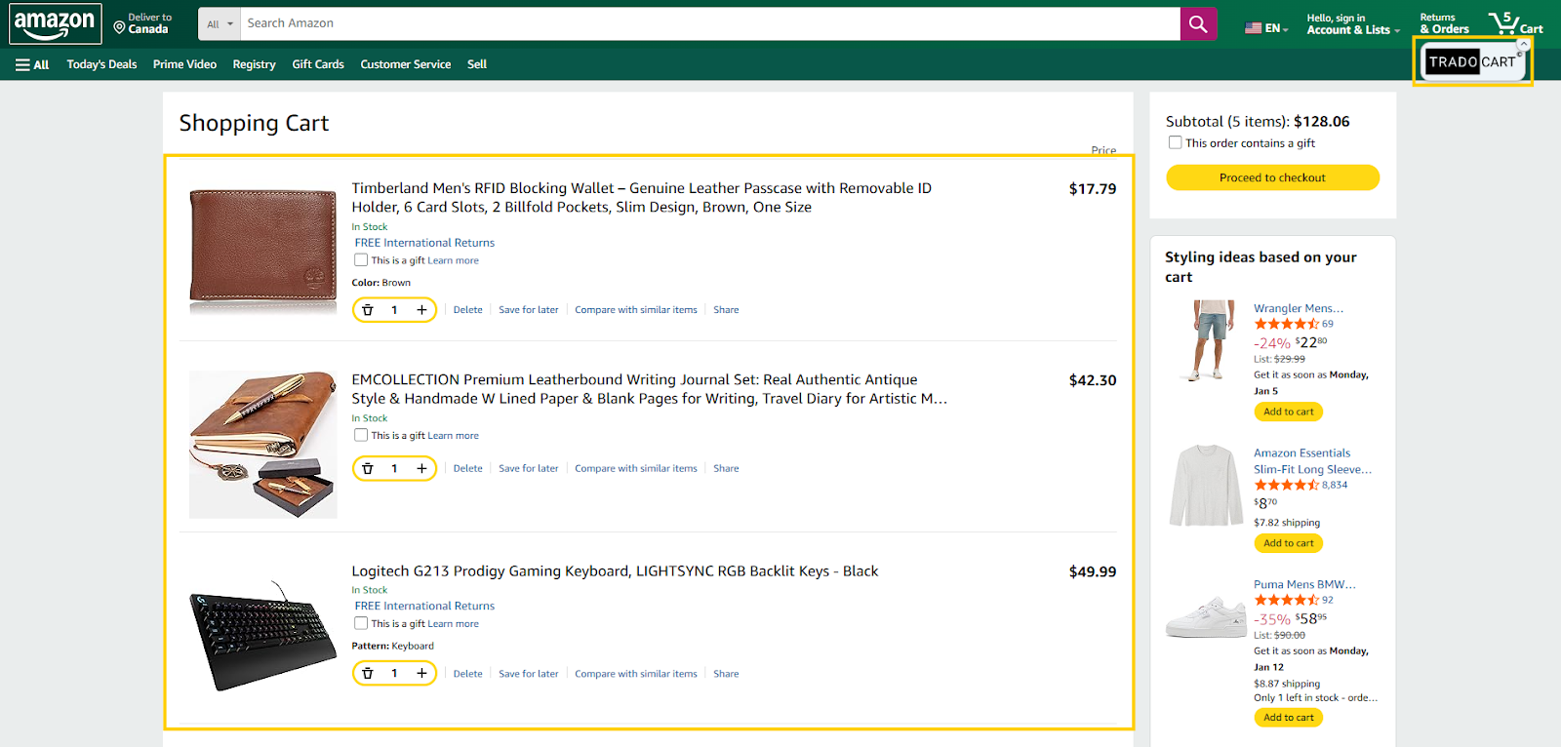
Task: Click the Deliver to Canada location pin
Action: pyautogui.click(x=119, y=28)
